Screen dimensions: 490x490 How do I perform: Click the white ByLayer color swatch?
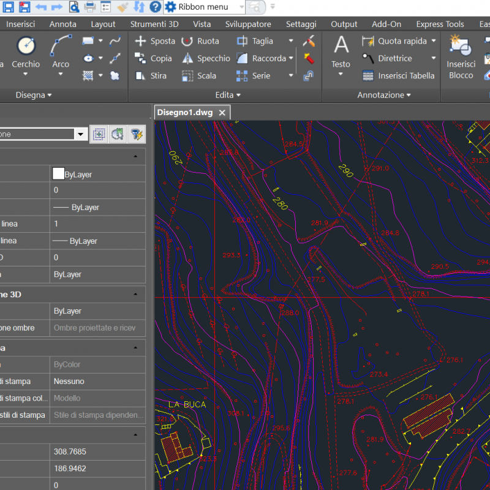coord(59,174)
